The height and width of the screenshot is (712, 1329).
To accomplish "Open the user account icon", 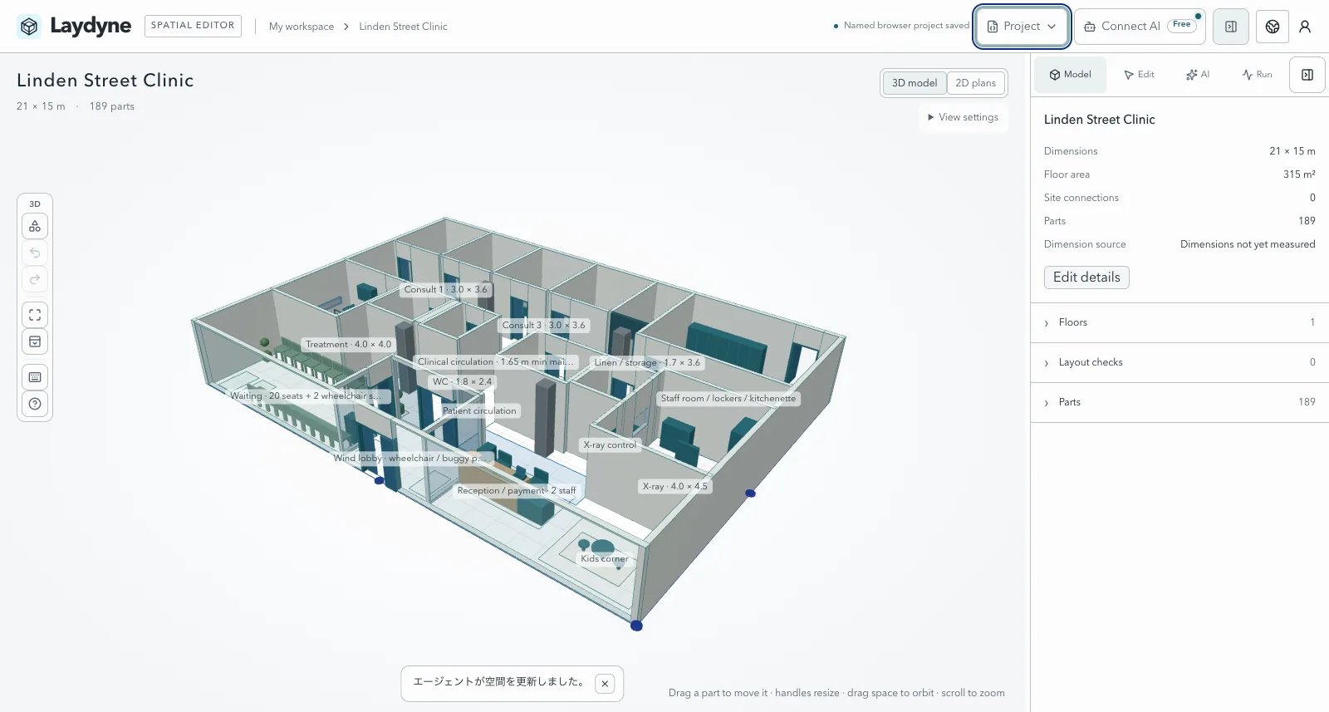I will (1305, 27).
